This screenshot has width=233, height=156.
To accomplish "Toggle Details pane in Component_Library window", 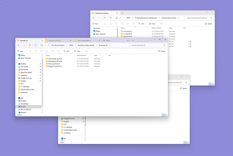I will click(208, 24).
